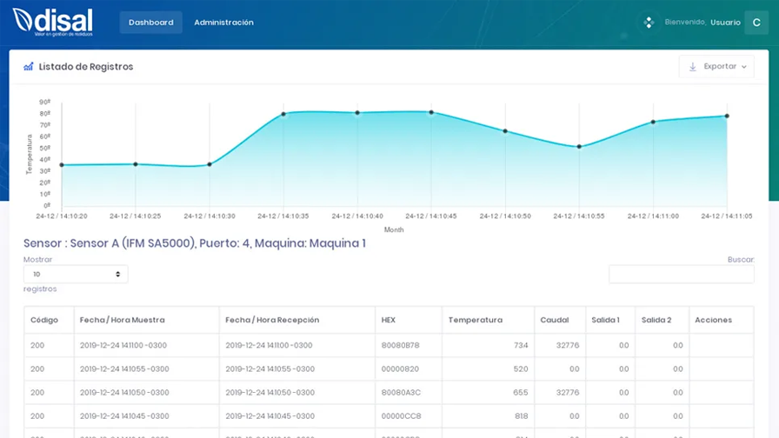The image size is (779, 438).
Task: Sort by the Código column header
Action: pos(44,320)
